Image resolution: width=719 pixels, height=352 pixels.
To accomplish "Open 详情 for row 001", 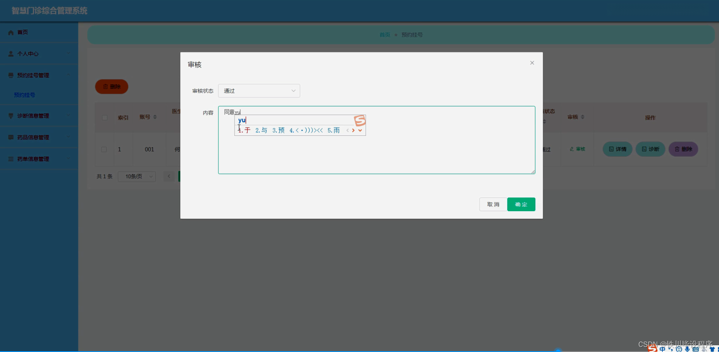I will (617, 149).
